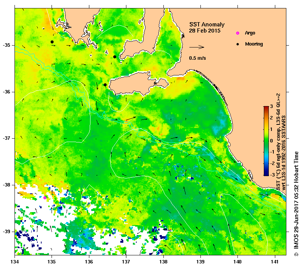Click the '140' longitude axis label

(x=237, y=262)
